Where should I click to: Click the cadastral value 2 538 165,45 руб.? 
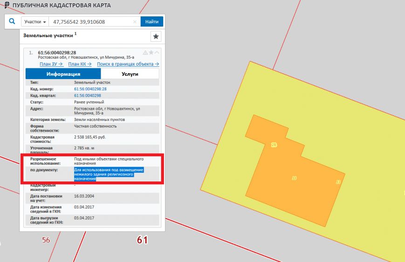pos(90,137)
